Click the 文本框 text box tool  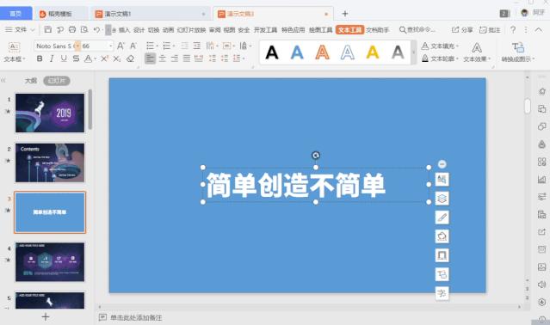coord(14,52)
